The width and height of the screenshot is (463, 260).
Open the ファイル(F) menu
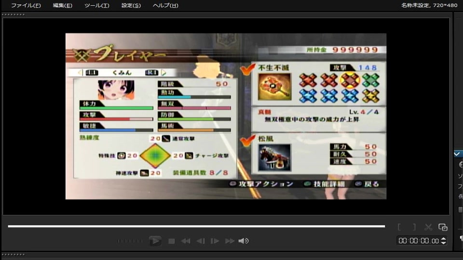tap(26, 5)
